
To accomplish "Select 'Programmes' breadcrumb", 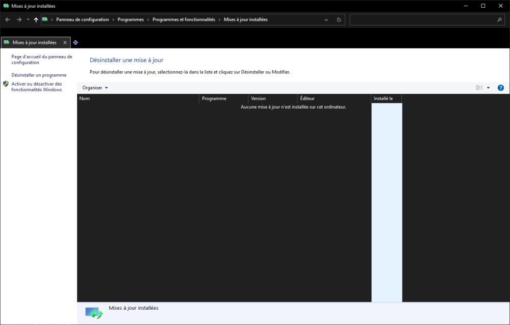I will tap(131, 19).
